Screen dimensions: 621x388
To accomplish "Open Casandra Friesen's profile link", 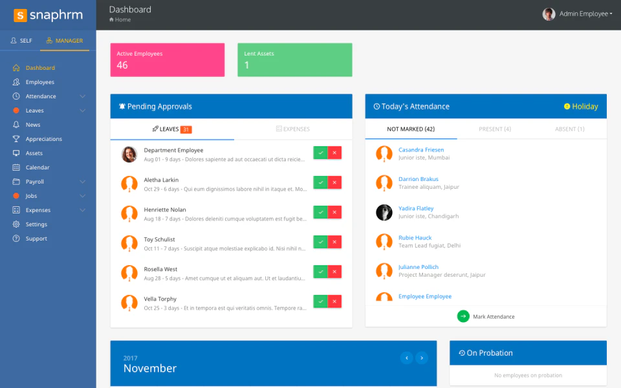I will (421, 149).
